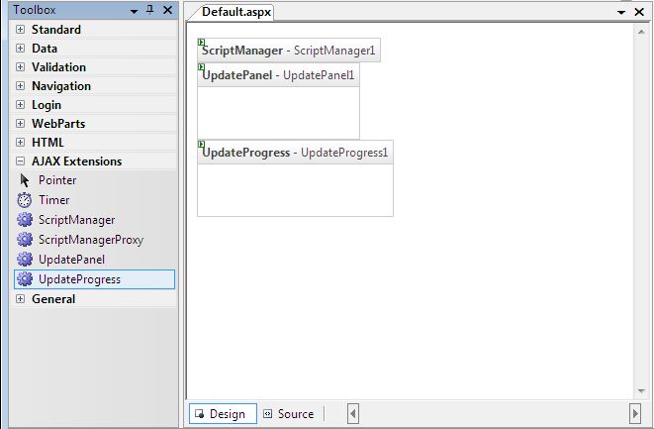The image size is (654, 429).
Task: Close the Default.aspx document
Action: tap(639, 12)
